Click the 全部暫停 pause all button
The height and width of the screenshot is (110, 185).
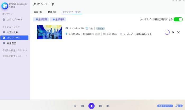[x=41, y=19]
